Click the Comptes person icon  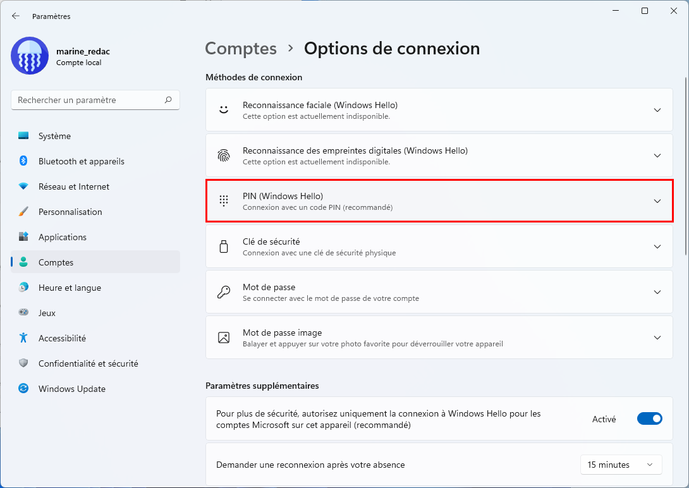point(23,262)
